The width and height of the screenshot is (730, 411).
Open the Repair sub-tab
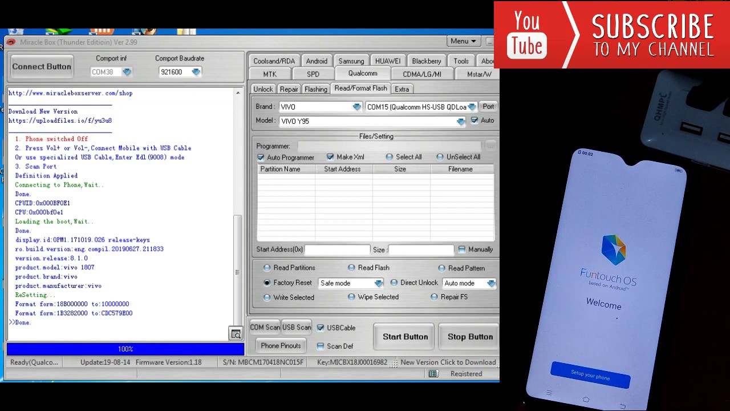point(289,89)
